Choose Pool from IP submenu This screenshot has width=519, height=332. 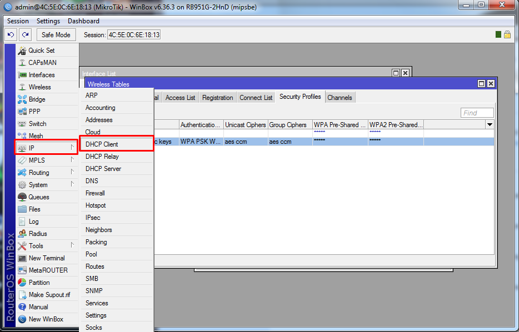pos(117,254)
